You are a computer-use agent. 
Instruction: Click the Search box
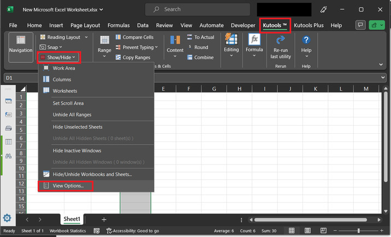coord(197,9)
